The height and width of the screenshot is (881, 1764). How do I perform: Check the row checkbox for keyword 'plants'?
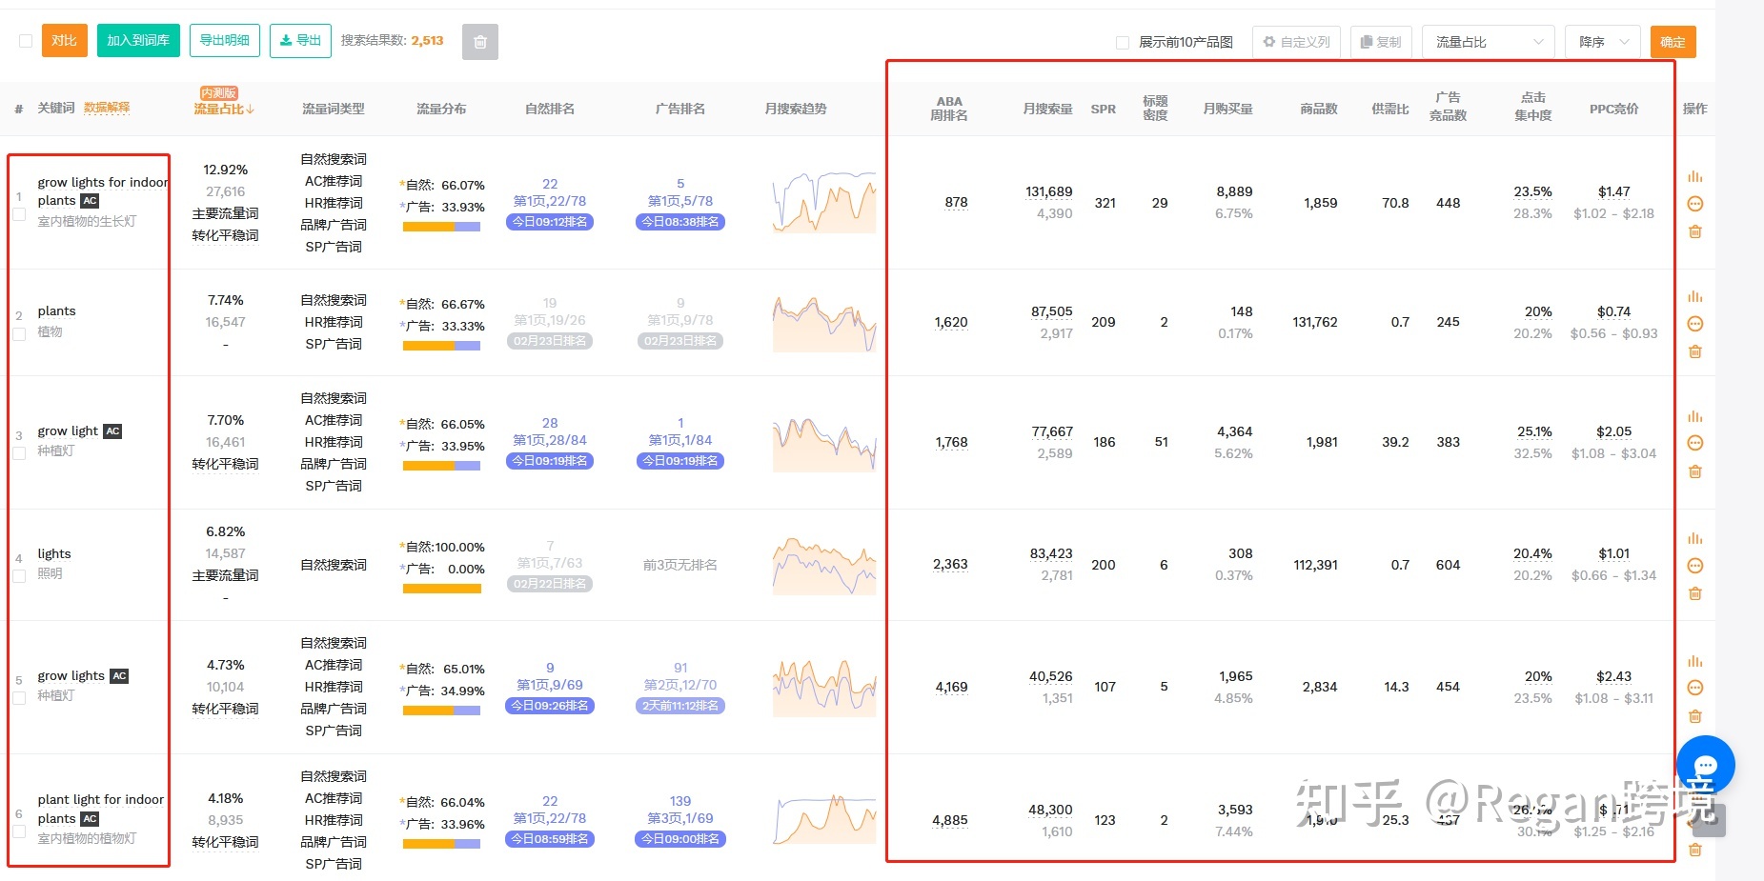pos(19,334)
